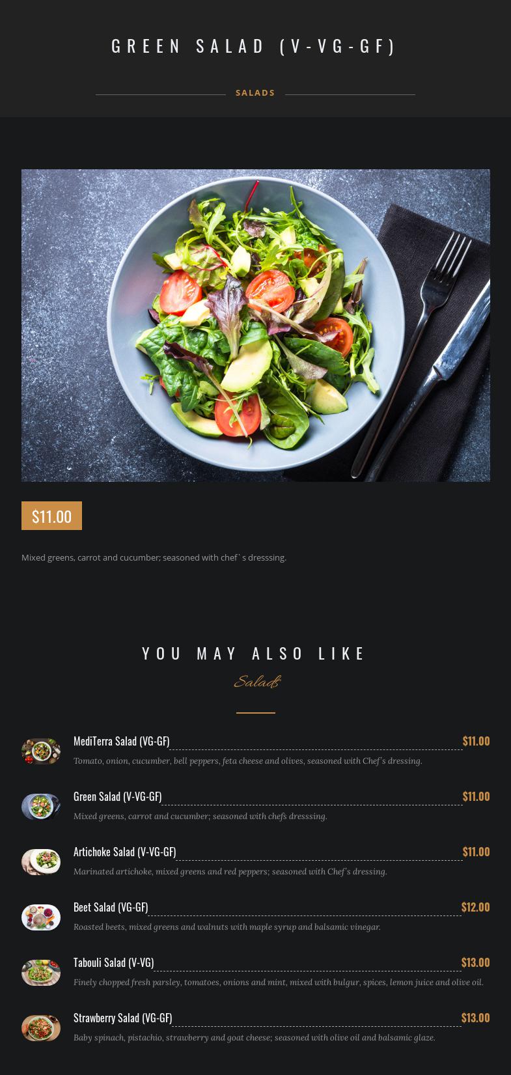This screenshot has height=1075, width=511.
Task: Click the $12.00 price of Beet Salad
Action: point(475,907)
